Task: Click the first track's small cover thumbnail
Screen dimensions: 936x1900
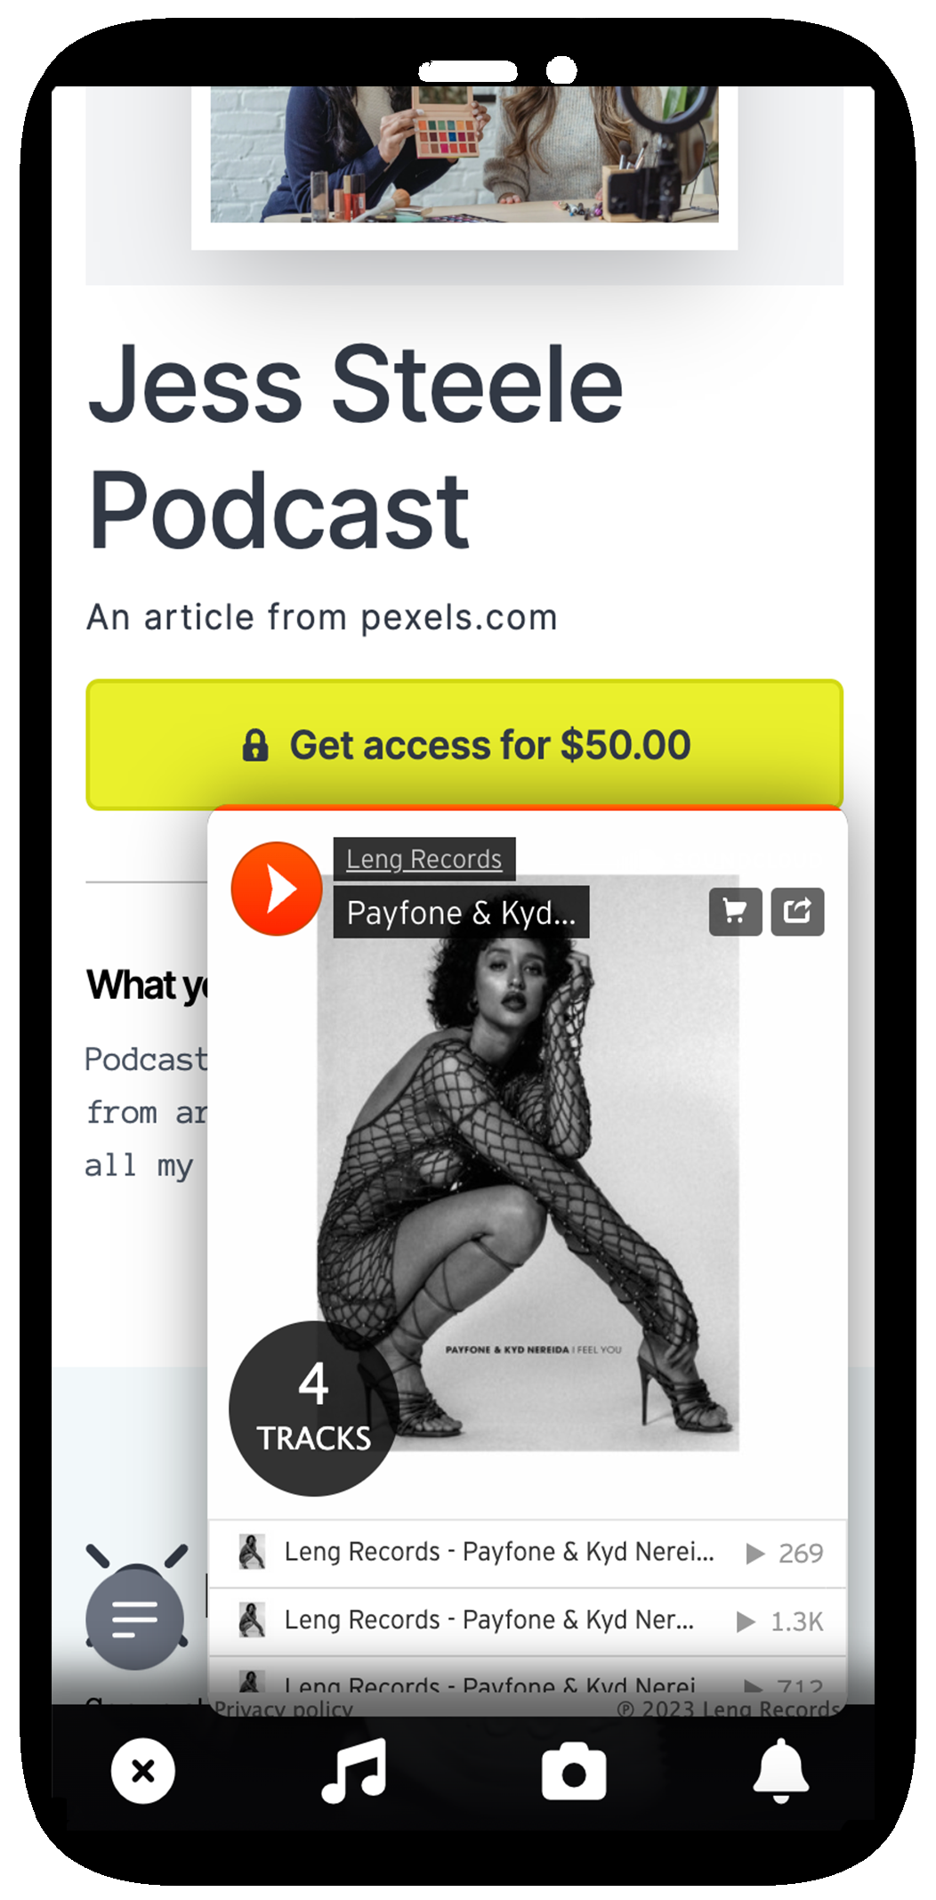Action: pos(252,1552)
